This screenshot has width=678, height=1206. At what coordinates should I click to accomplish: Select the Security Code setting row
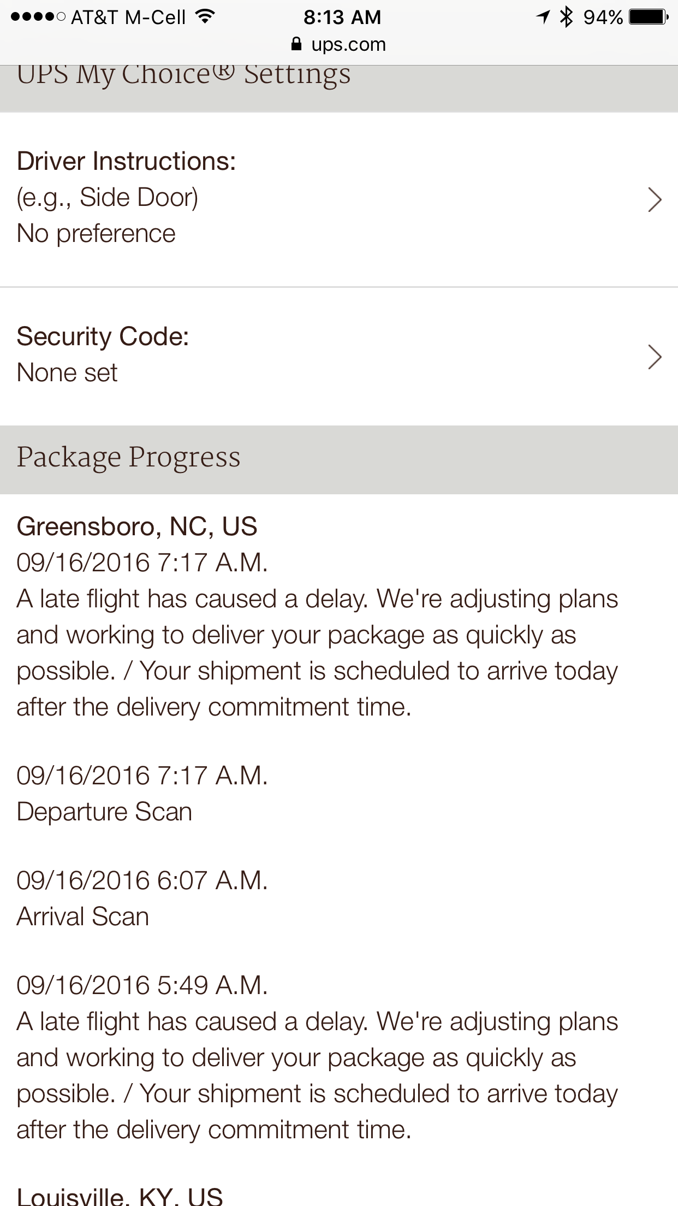[x=339, y=357]
